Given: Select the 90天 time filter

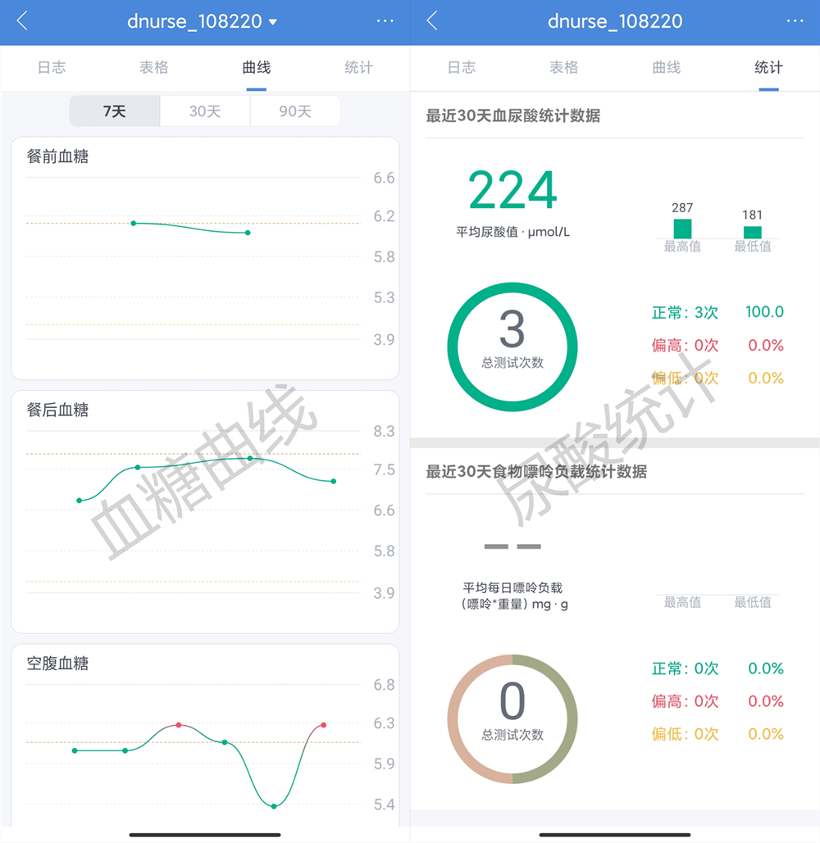Looking at the screenshot, I should tap(295, 111).
